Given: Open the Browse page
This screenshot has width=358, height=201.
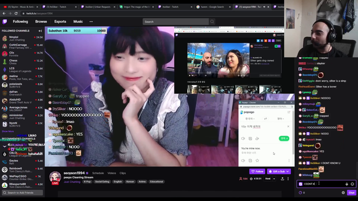Looking at the screenshot, I should pos(41,22).
